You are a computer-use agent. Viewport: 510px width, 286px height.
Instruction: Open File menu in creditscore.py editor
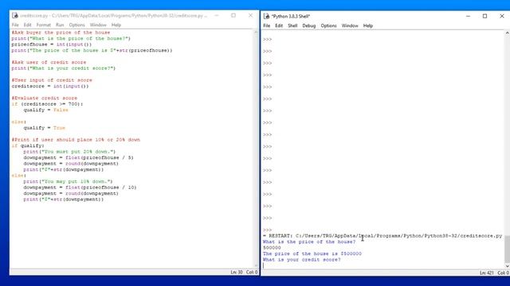pos(15,25)
